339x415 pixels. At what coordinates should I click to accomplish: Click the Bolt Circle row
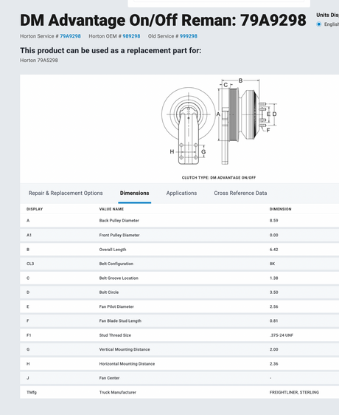pos(179,292)
